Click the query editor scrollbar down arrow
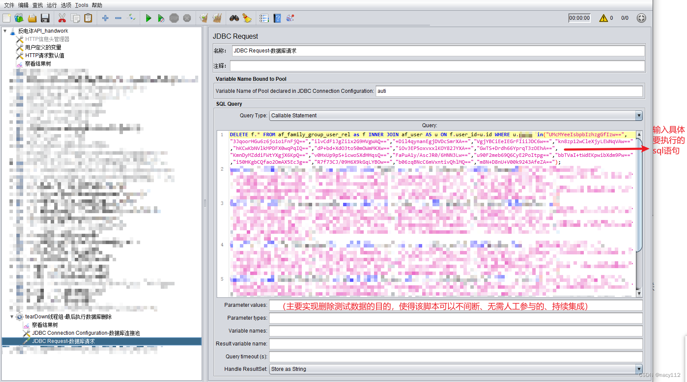 (x=639, y=293)
